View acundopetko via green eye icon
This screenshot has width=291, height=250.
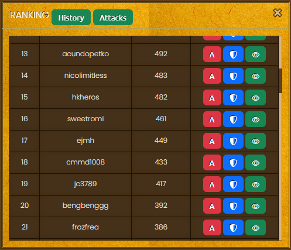click(x=255, y=54)
